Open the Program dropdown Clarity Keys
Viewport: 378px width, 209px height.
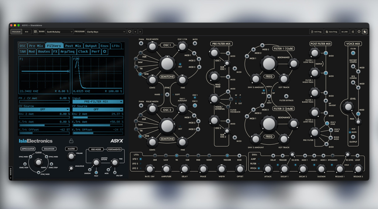pyautogui.click(x=106, y=32)
